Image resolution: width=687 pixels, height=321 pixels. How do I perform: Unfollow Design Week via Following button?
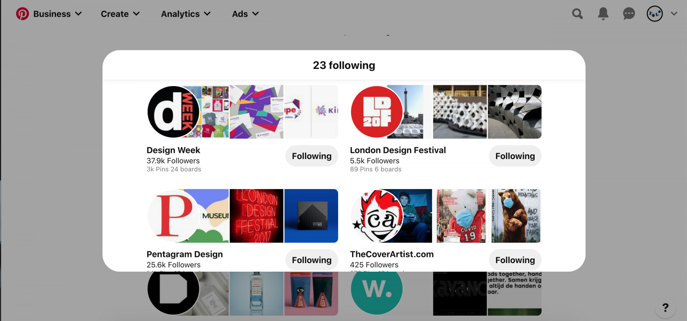pyautogui.click(x=312, y=156)
